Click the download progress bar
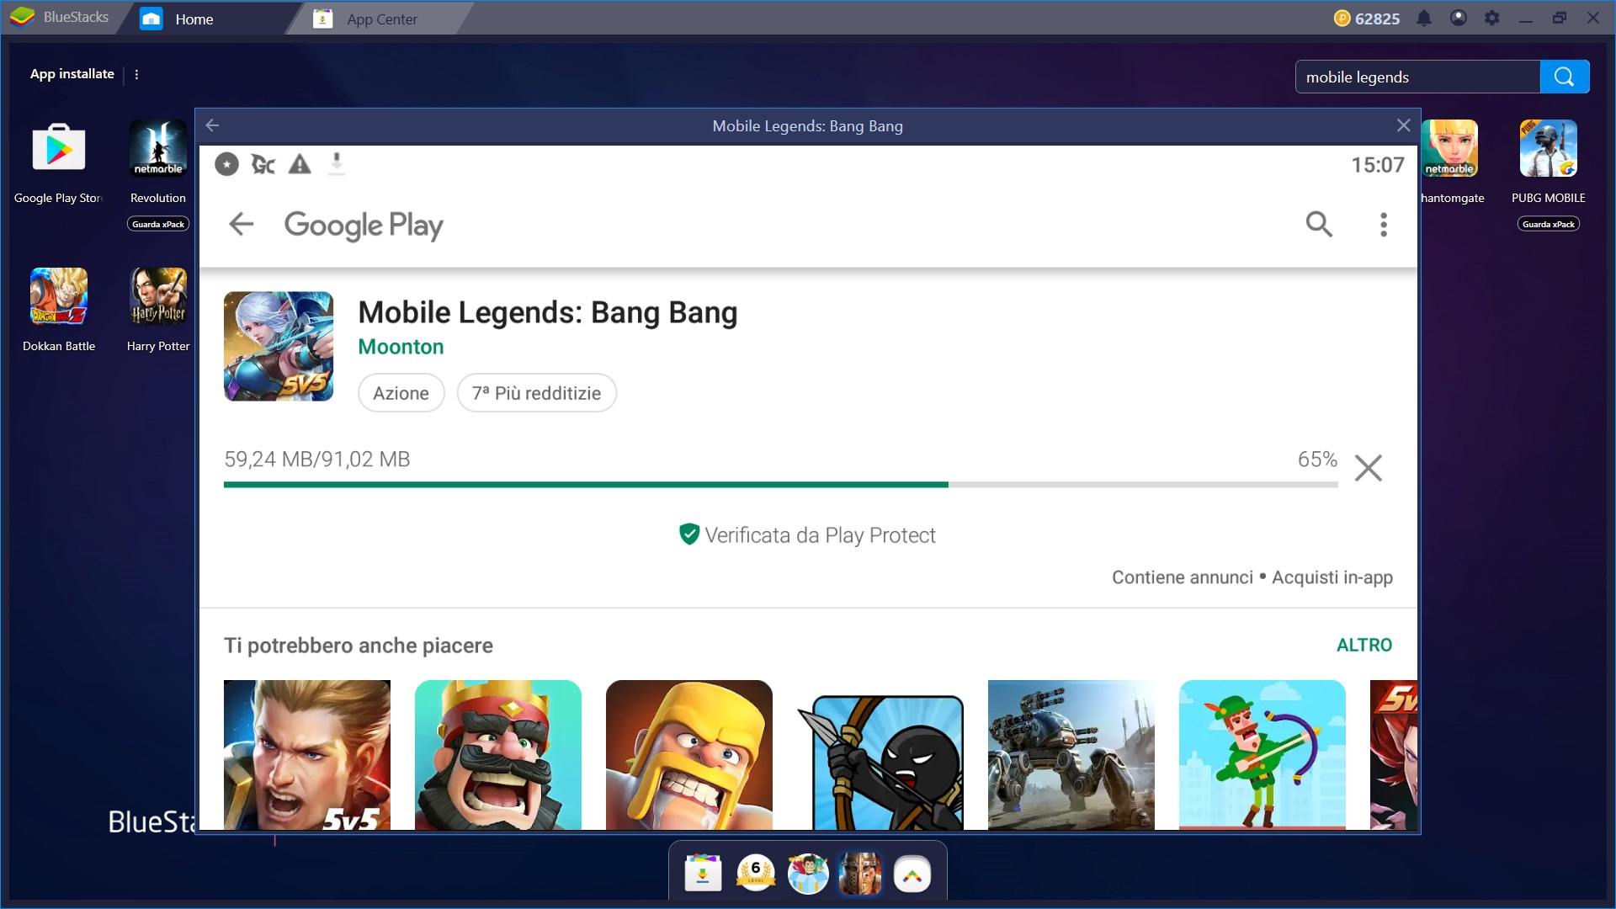This screenshot has height=909, width=1616. pyautogui.click(x=780, y=485)
